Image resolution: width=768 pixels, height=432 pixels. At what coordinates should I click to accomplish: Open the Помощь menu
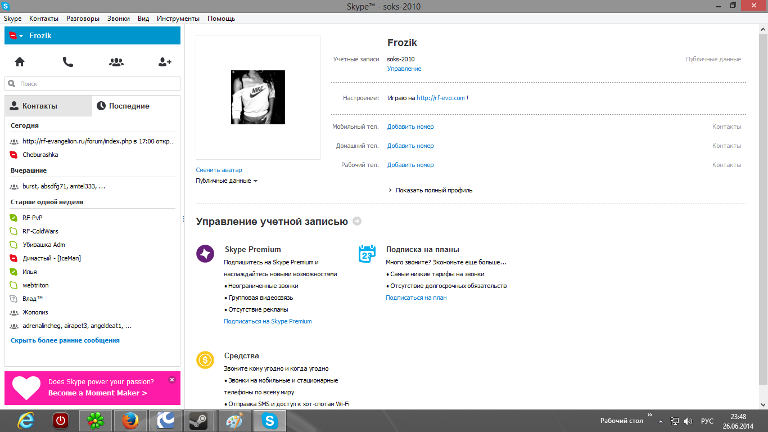pos(221,19)
